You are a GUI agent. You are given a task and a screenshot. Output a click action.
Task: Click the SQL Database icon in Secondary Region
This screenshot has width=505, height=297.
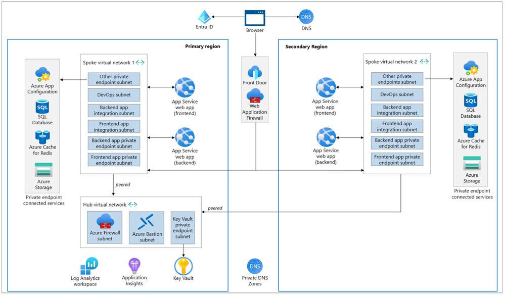[x=471, y=101]
